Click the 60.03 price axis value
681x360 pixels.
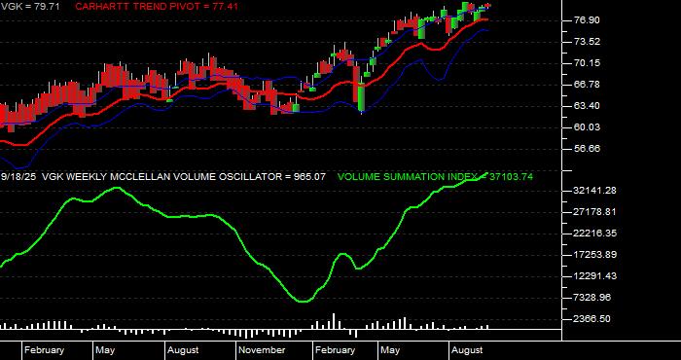click(587, 126)
